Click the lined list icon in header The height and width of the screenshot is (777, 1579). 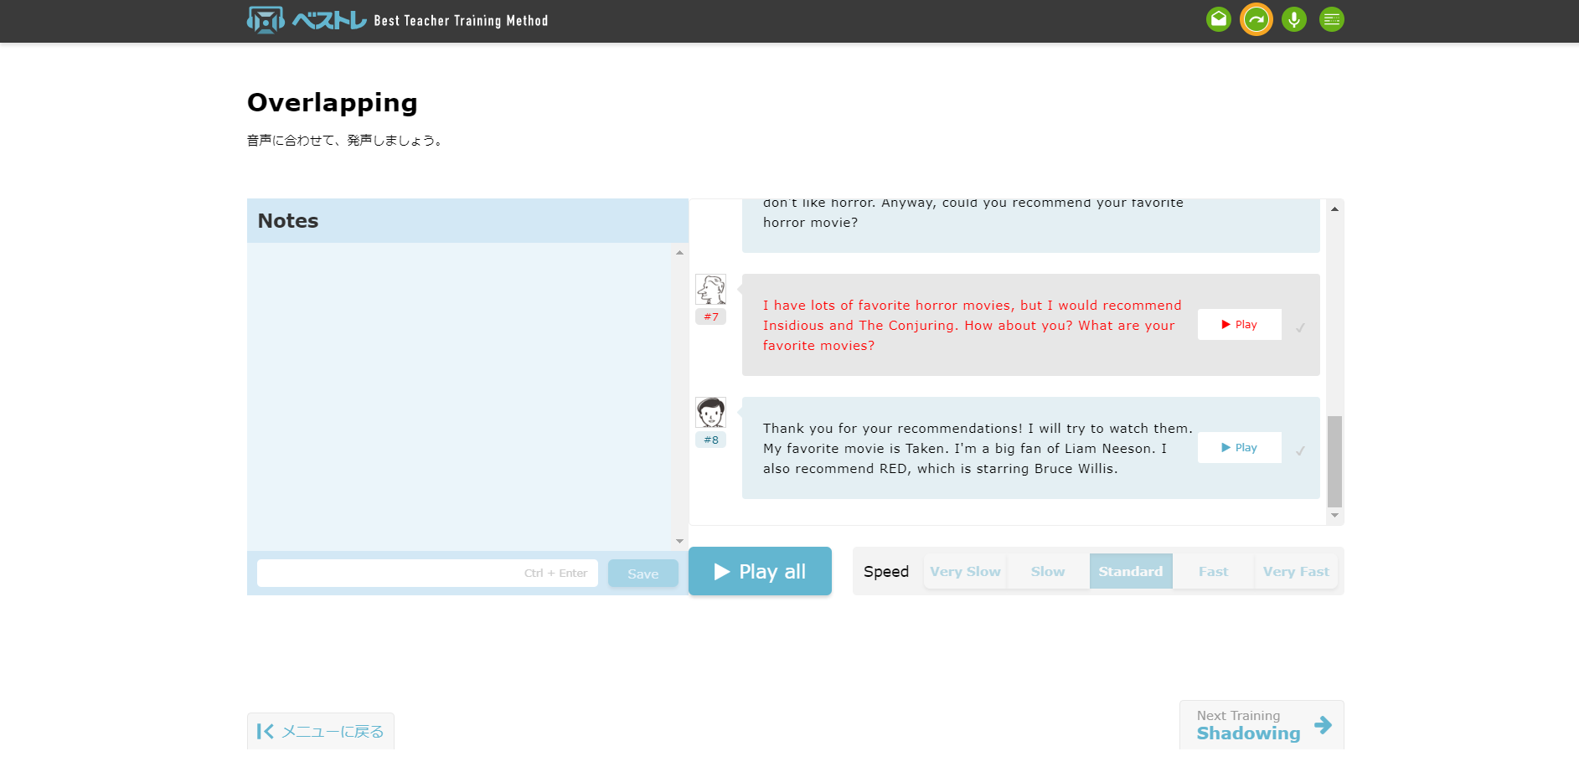[1331, 19]
